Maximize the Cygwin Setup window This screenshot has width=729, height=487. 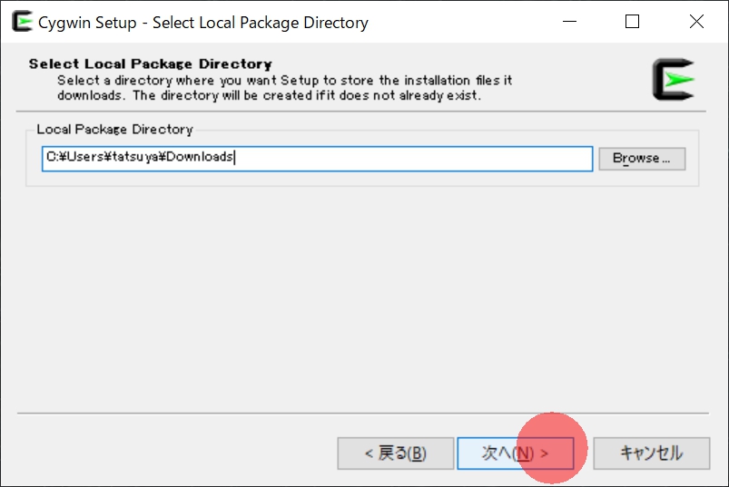pyautogui.click(x=632, y=22)
